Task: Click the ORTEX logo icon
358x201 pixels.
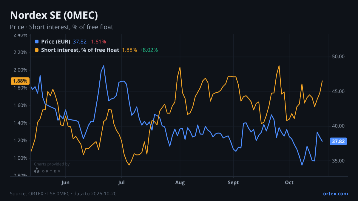Action: pos(37,170)
